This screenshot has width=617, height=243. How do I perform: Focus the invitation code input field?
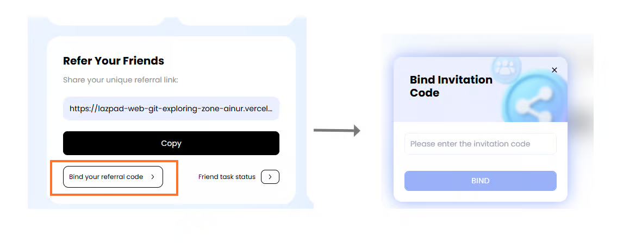(x=480, y=144)
